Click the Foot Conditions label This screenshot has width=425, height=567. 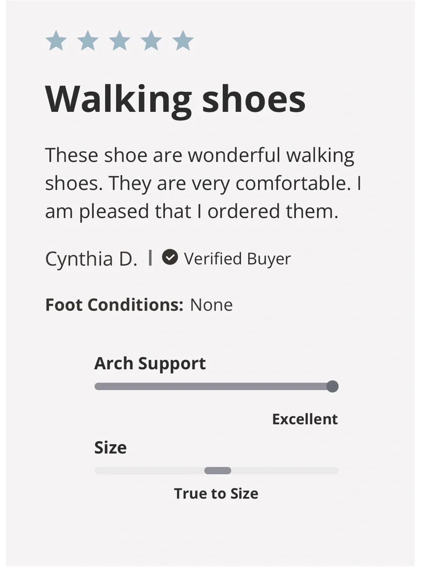click(114, 305)
